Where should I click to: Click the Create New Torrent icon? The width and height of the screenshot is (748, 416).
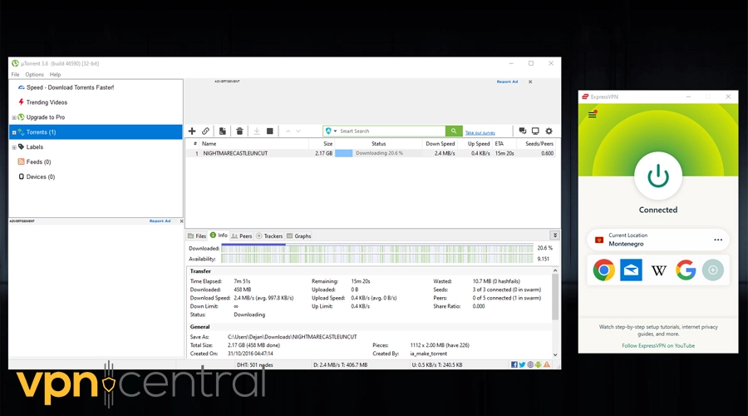(222, 131)
